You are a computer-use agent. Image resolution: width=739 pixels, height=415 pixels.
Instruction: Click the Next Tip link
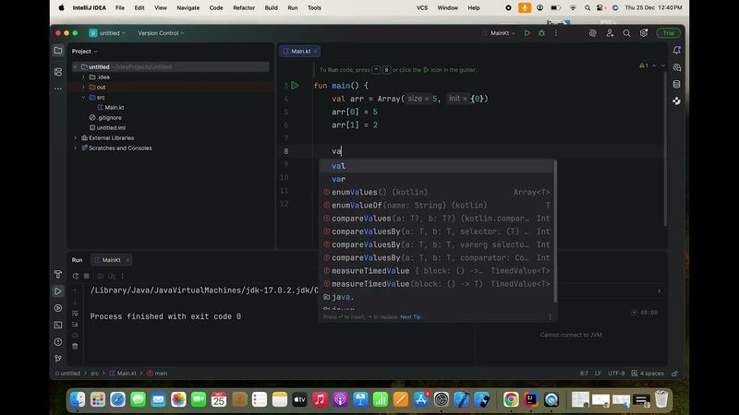pyautogui.click(x=410, y=316)
